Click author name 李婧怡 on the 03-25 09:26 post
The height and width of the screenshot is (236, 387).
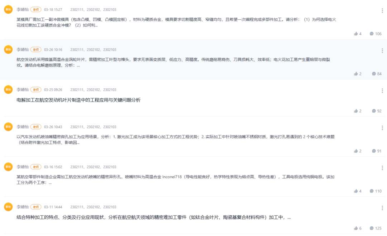point(22,89)
